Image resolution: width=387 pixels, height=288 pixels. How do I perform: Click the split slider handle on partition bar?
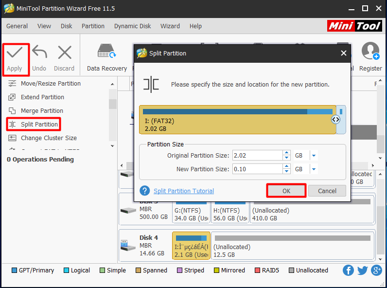335,120
